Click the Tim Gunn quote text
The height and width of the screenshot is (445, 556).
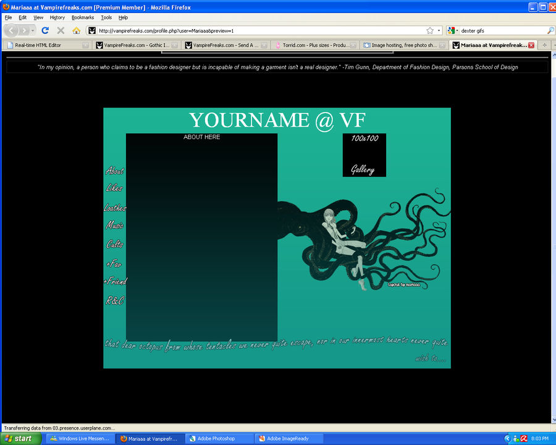[x=277, y=67]
